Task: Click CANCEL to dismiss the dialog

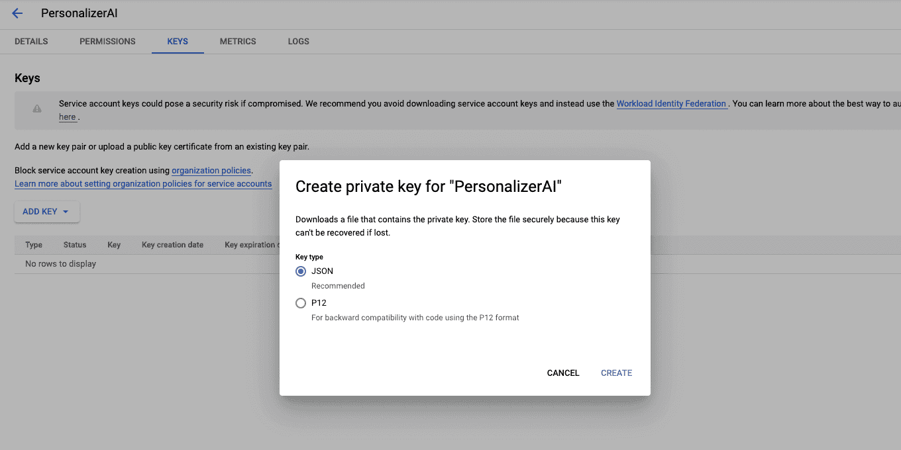Action: click(x=562, y=373)
